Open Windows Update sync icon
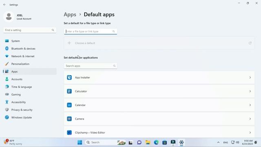 7,117
